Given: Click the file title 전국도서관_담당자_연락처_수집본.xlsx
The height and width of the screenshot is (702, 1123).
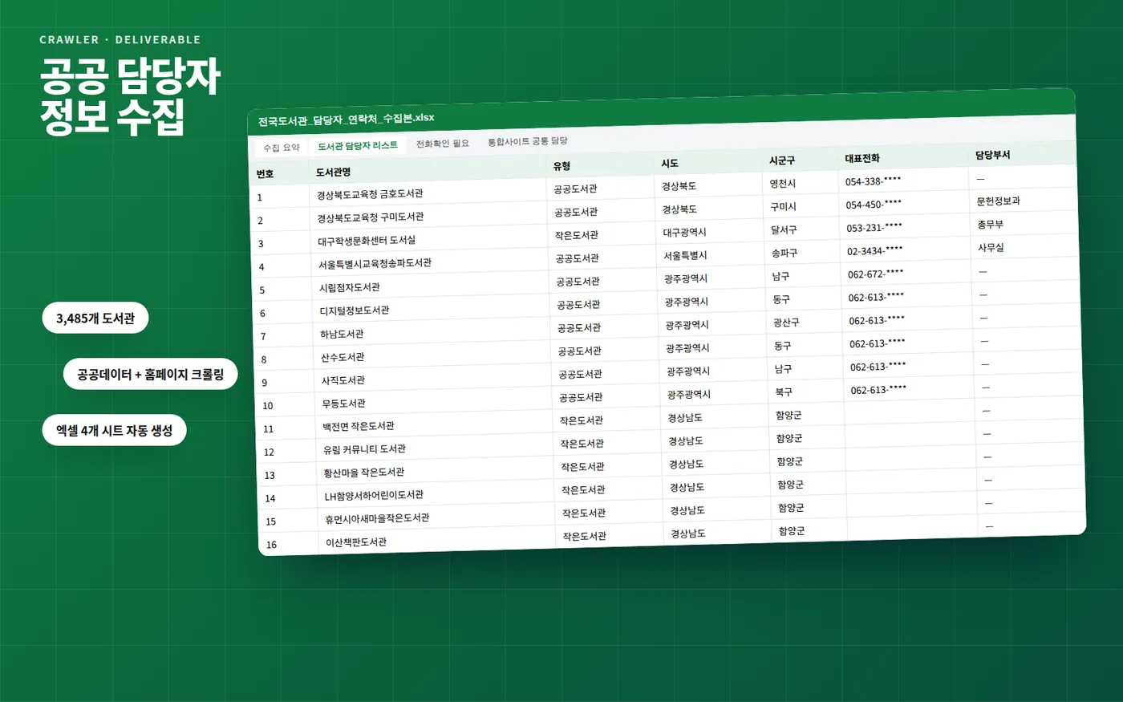Looking at the screenshot, I should click(346, 120).
